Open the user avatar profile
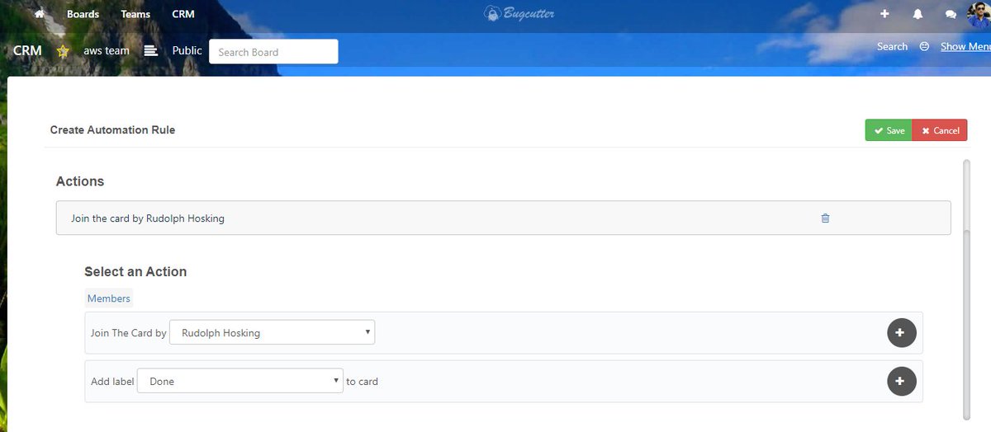The width and height of the screenshot is (991, 432). click(x=979, y=14)
